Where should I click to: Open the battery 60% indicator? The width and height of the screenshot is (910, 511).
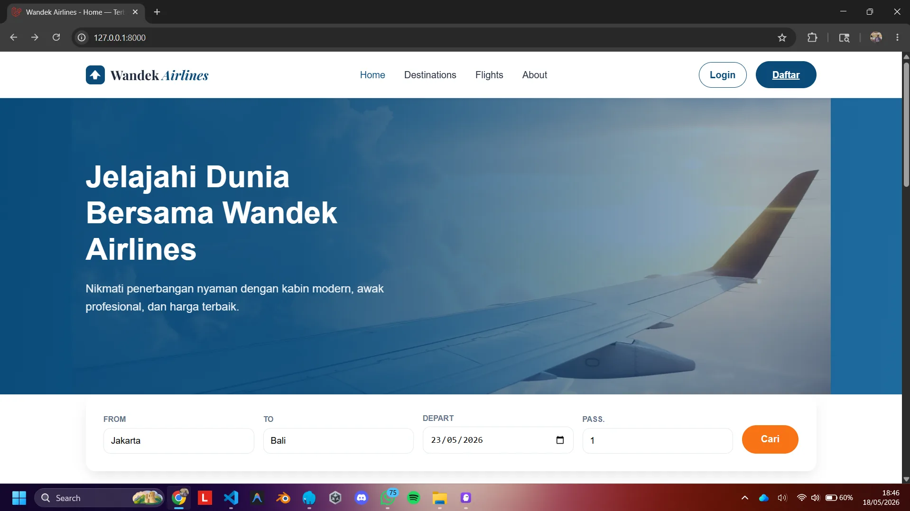[839, 498]
